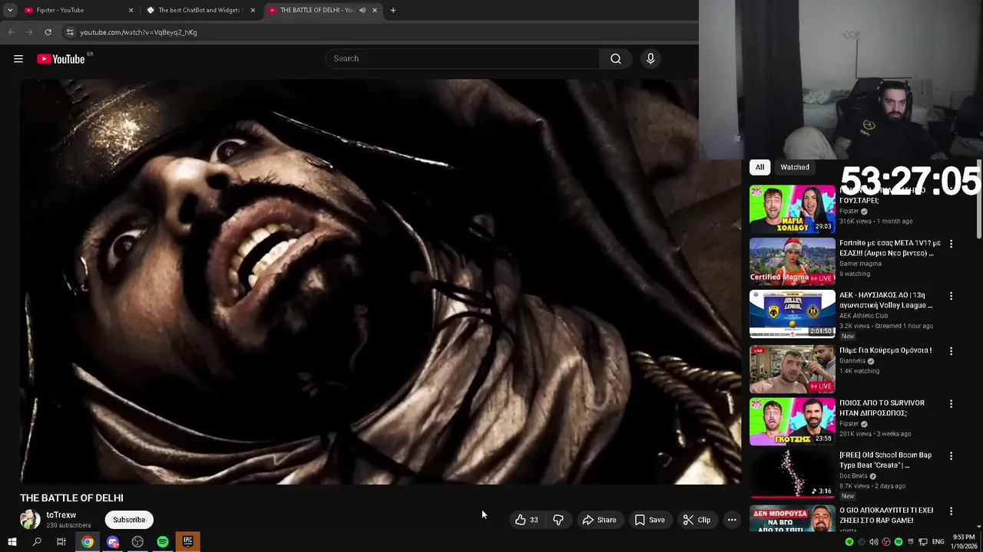Dislike the video with thumbs down
This screenshot has height=552, width=983.
tap(558, 520)
